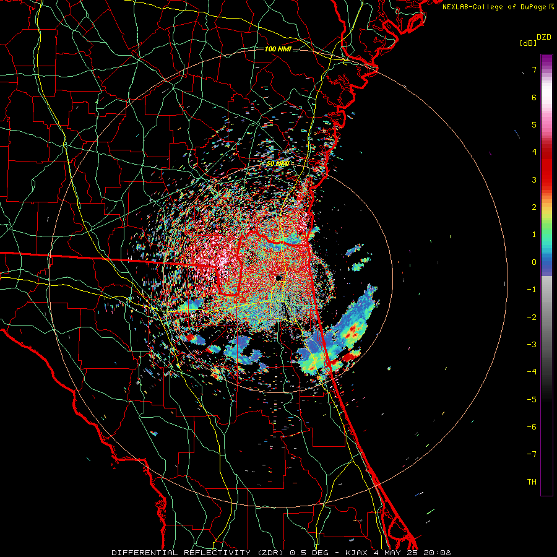This screenshot has width=557, height=557.
Task: Click the 50 NMI range ring label
Action: click(278, 164)
